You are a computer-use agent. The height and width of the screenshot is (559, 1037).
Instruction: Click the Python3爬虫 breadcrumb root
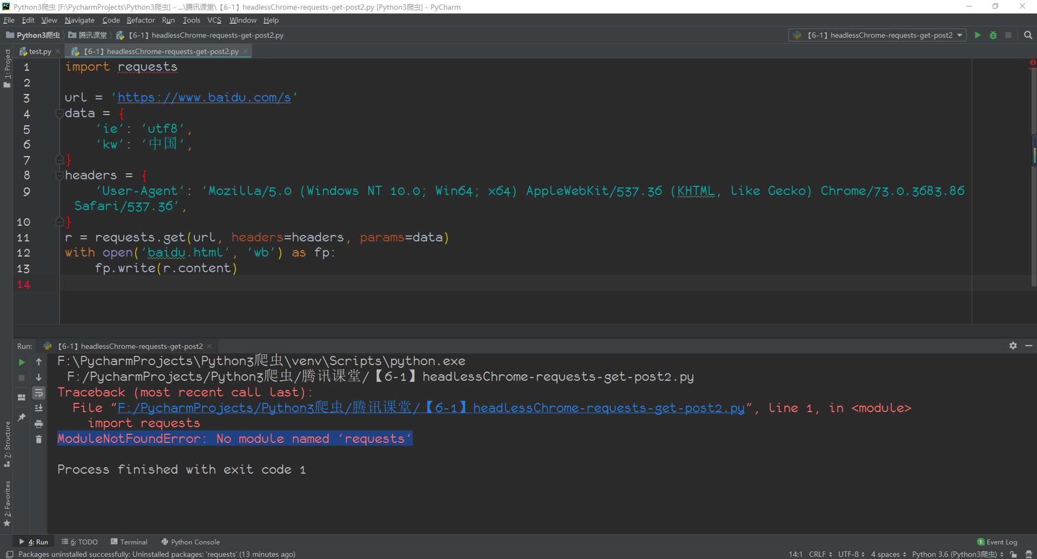33,35
